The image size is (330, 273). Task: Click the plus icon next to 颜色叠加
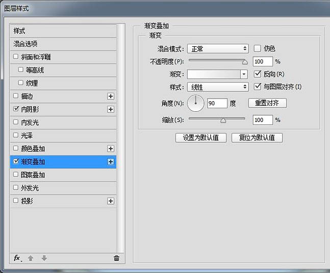(111, 149)
